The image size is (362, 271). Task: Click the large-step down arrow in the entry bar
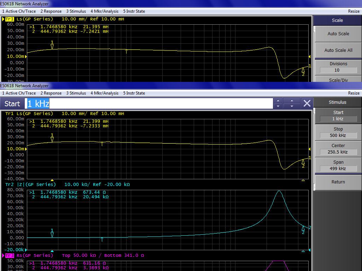point(292,106)
